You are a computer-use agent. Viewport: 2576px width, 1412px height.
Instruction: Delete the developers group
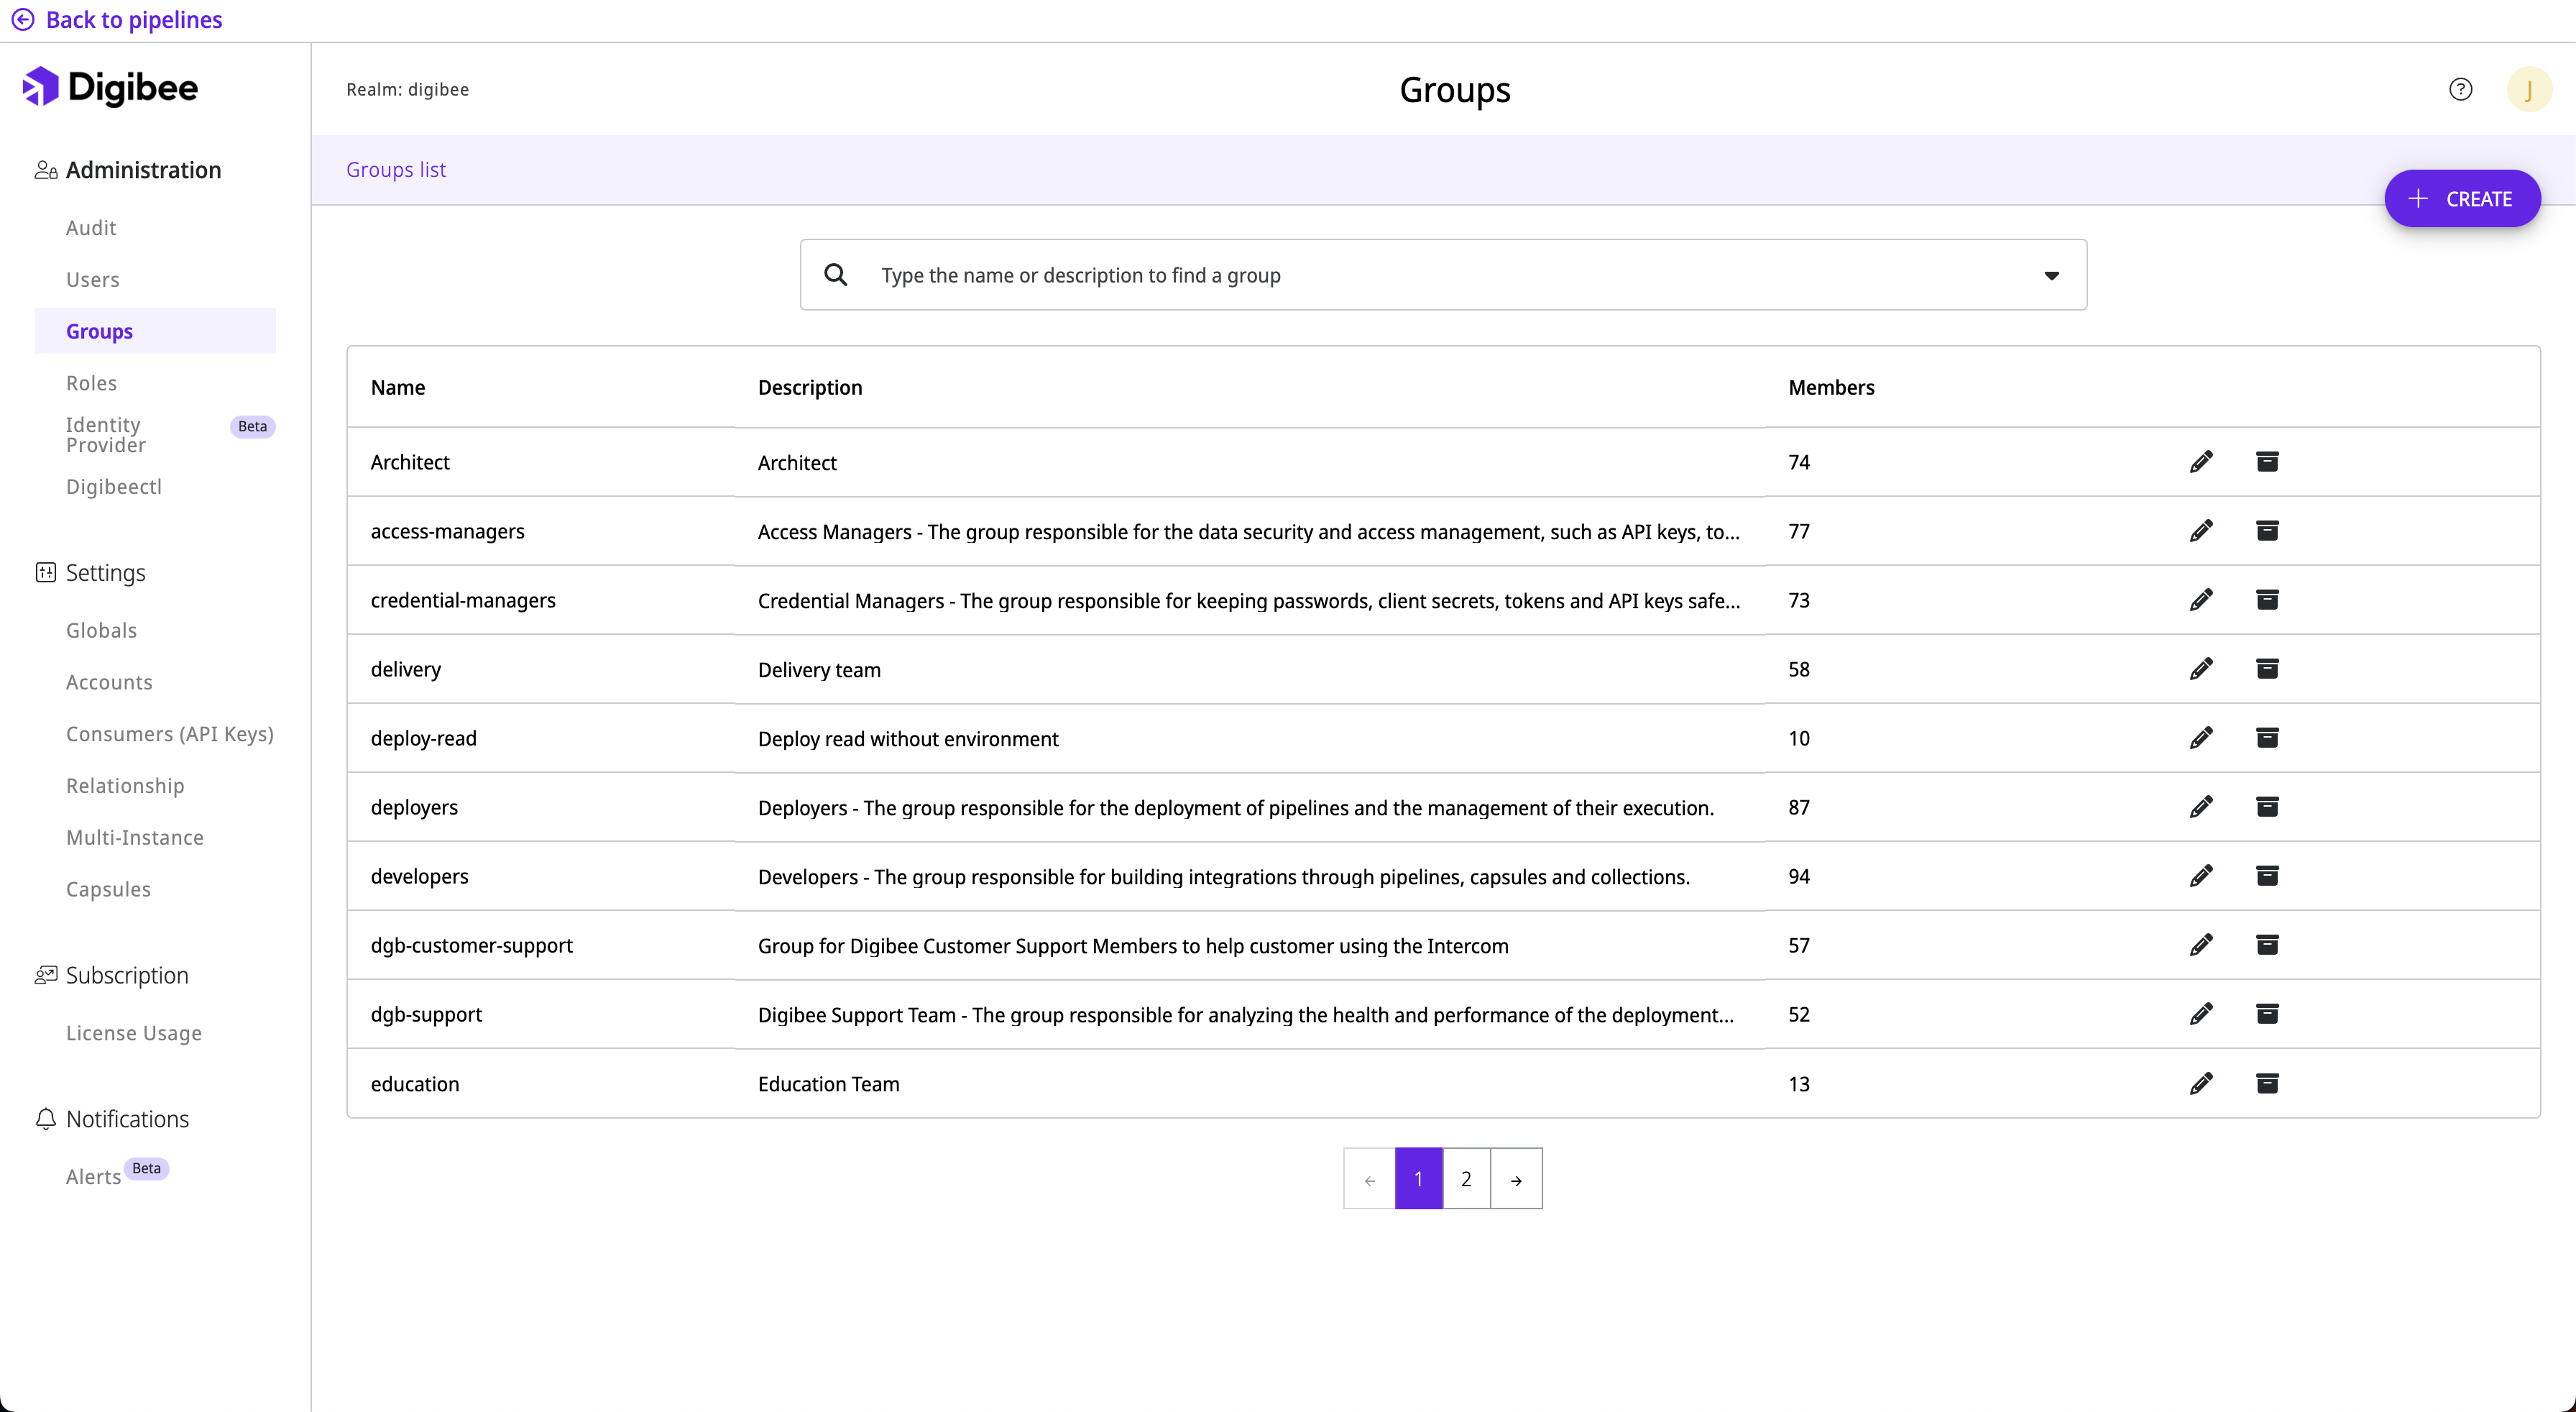(2267, 876)
